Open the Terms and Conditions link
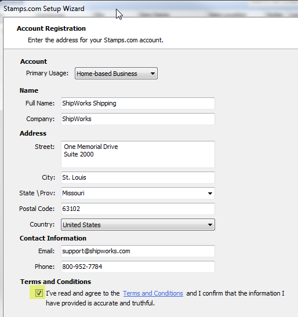 click(153, 293)
